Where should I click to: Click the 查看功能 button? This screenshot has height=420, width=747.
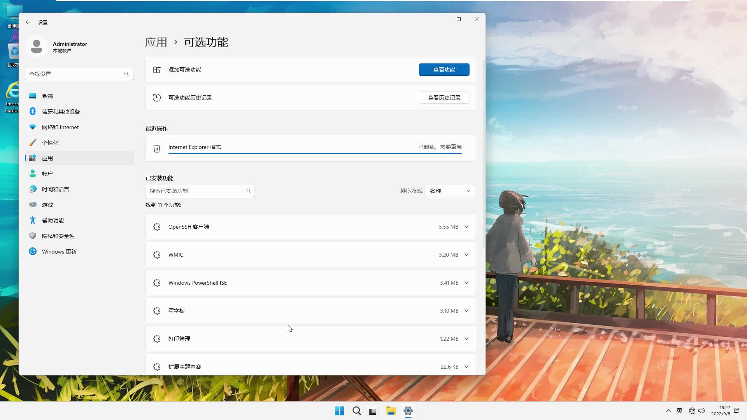tap(444, 70)
